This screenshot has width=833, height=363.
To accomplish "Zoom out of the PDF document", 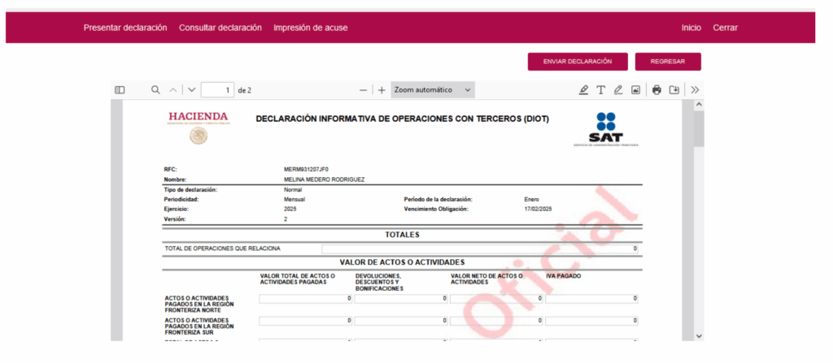I will click(x=364, y=90).
